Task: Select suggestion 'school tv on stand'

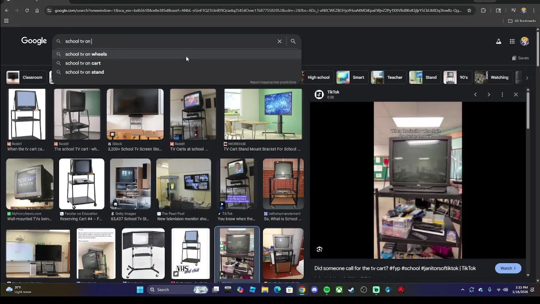Action: 177,72
